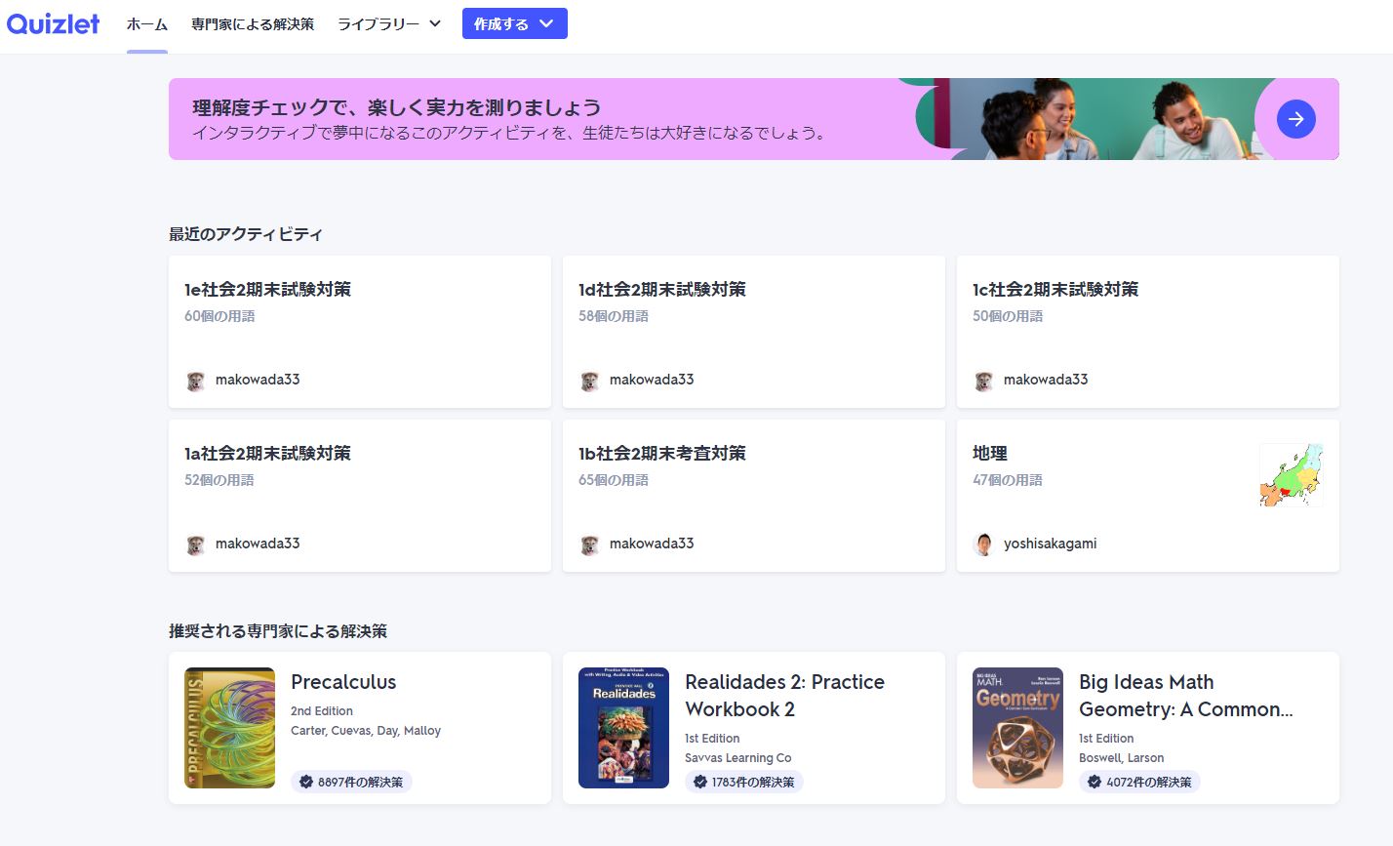The width and height of the screenshot is (1393, 846).
Task: Click the map thumbnail on 地理 card
Action: coord(1290,475)
